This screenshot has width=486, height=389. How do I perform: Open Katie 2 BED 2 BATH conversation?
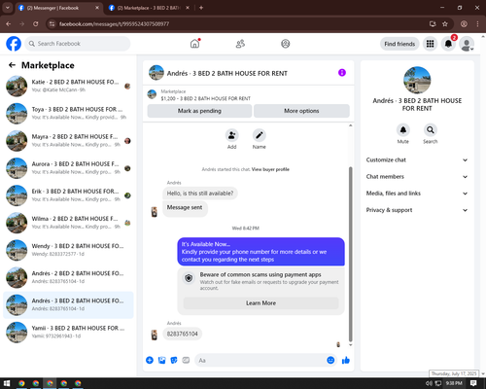pos(68,86)
